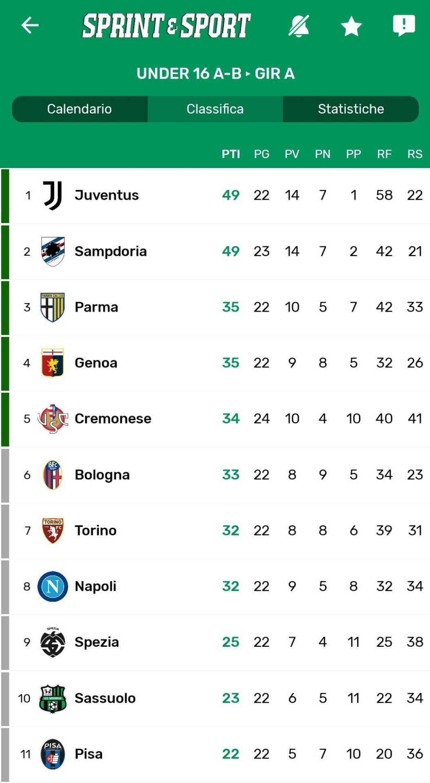Viewport: 430px width, 783px height.
Task: Open the Statistiche tab
Action: pos(351,109)
